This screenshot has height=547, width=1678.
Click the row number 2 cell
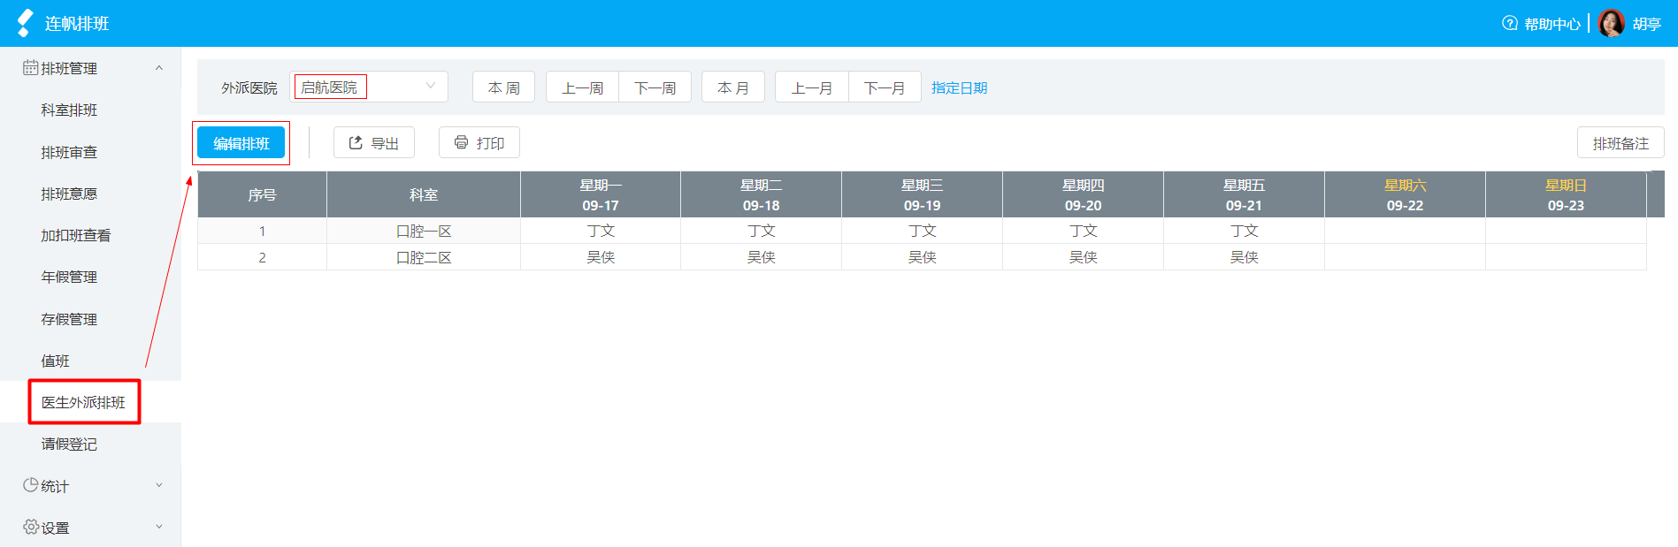coord(262,257)
